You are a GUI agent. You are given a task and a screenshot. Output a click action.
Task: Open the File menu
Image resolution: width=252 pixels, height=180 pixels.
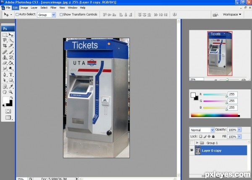8,8
